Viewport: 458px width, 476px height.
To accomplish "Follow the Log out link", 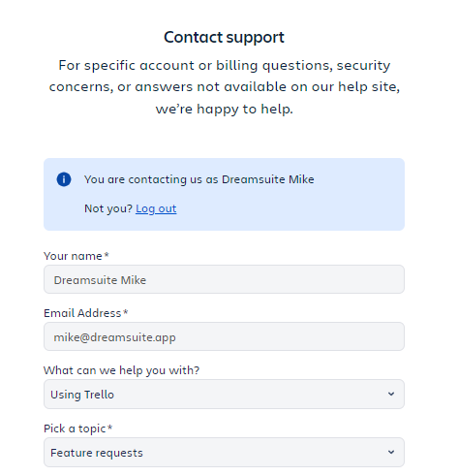I will pos(156,208).
